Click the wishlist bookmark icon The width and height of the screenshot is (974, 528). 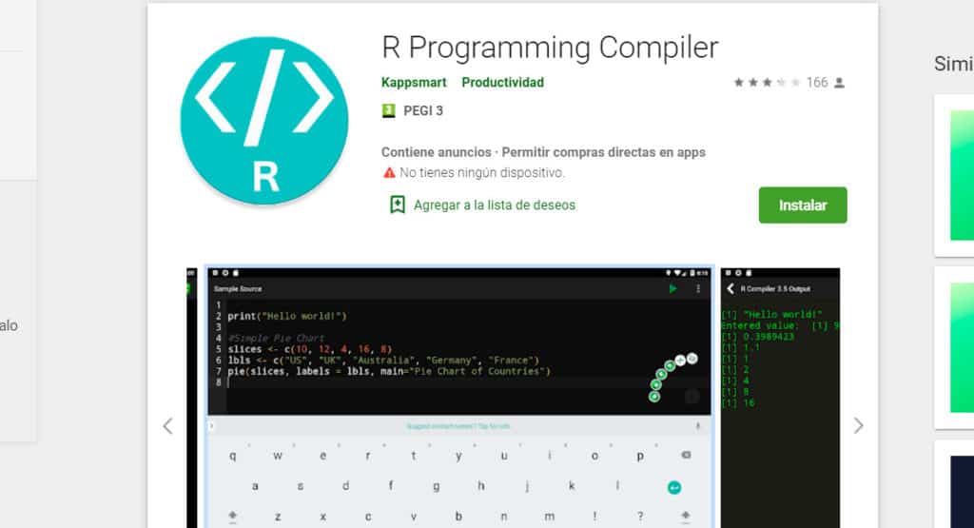(397, 205)
